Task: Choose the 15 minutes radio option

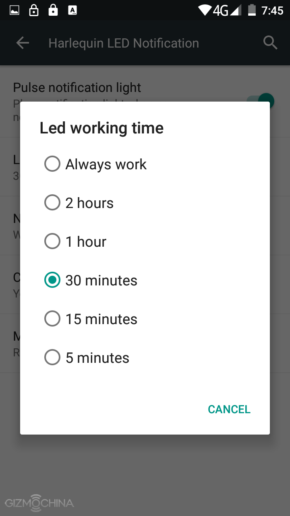Action: point(52,319)
